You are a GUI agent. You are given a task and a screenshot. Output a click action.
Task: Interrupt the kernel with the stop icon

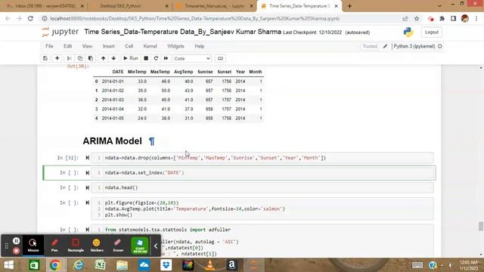(146, 58)
